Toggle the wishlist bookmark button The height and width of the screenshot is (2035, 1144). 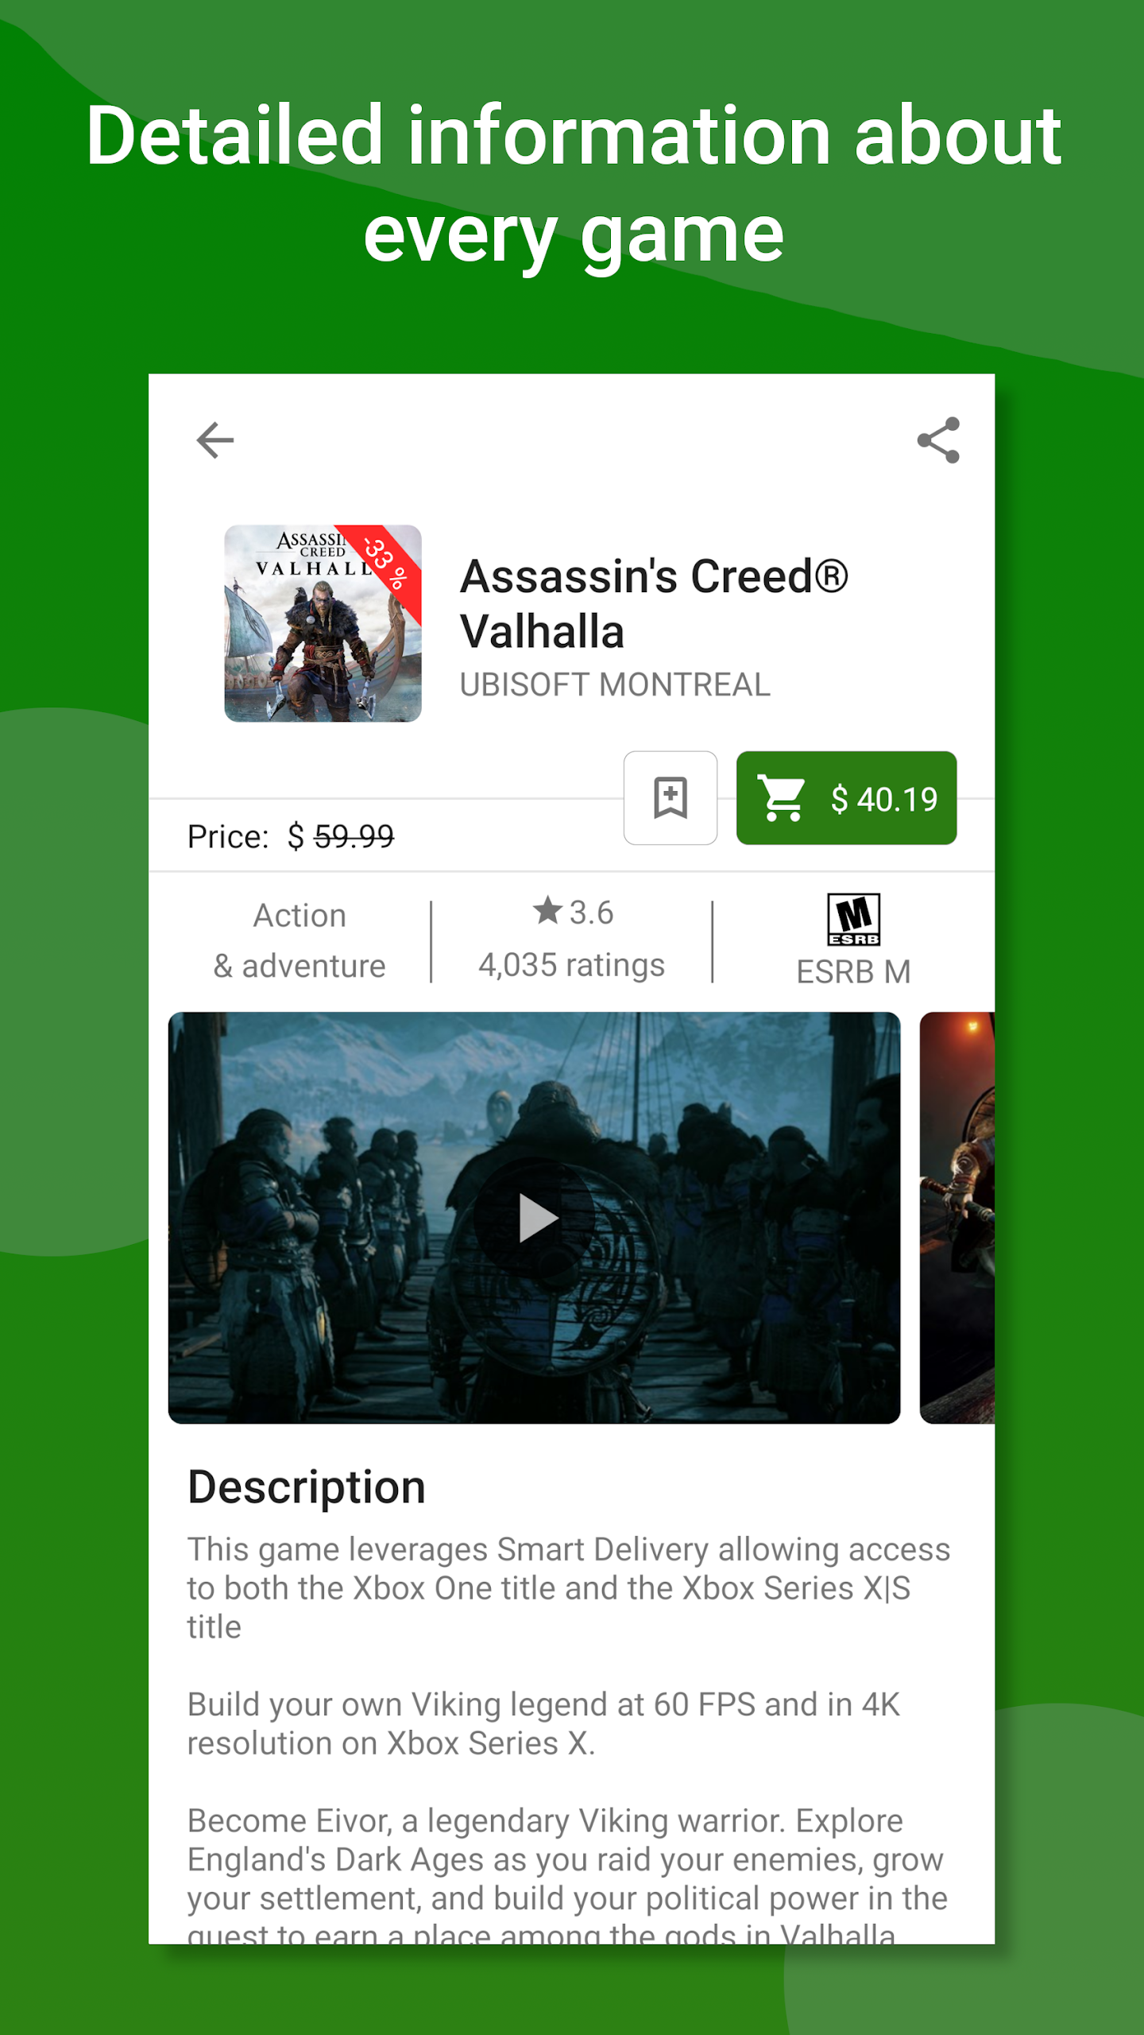coord(671,798)
